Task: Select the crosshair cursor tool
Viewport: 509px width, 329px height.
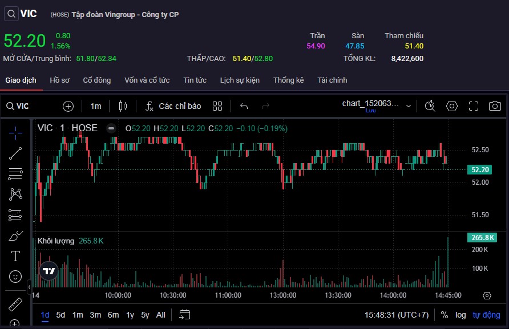Action: coord(15,132)
